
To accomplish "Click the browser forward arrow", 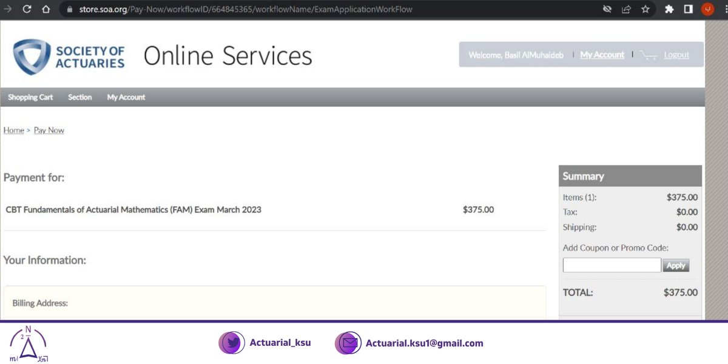I will click(x=8, y=9).
